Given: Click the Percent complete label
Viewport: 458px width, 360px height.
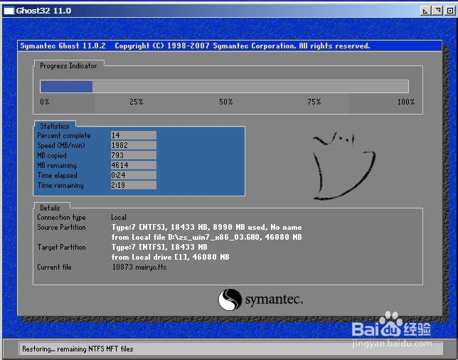Looking at the screenshot, I should point(64,136).
